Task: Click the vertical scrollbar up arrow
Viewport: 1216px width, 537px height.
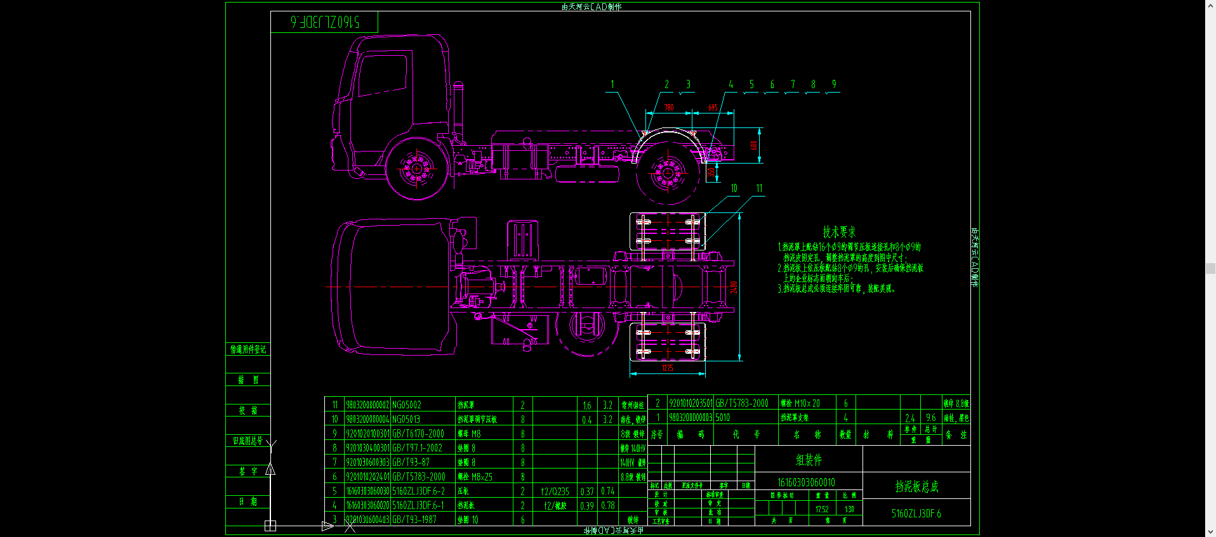Action: (1210, 5)
